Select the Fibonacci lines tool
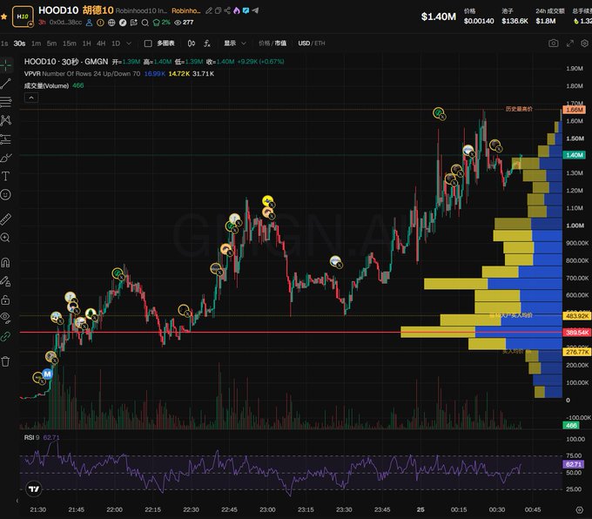This screenshot has height=519, width=592. point(6,102)
